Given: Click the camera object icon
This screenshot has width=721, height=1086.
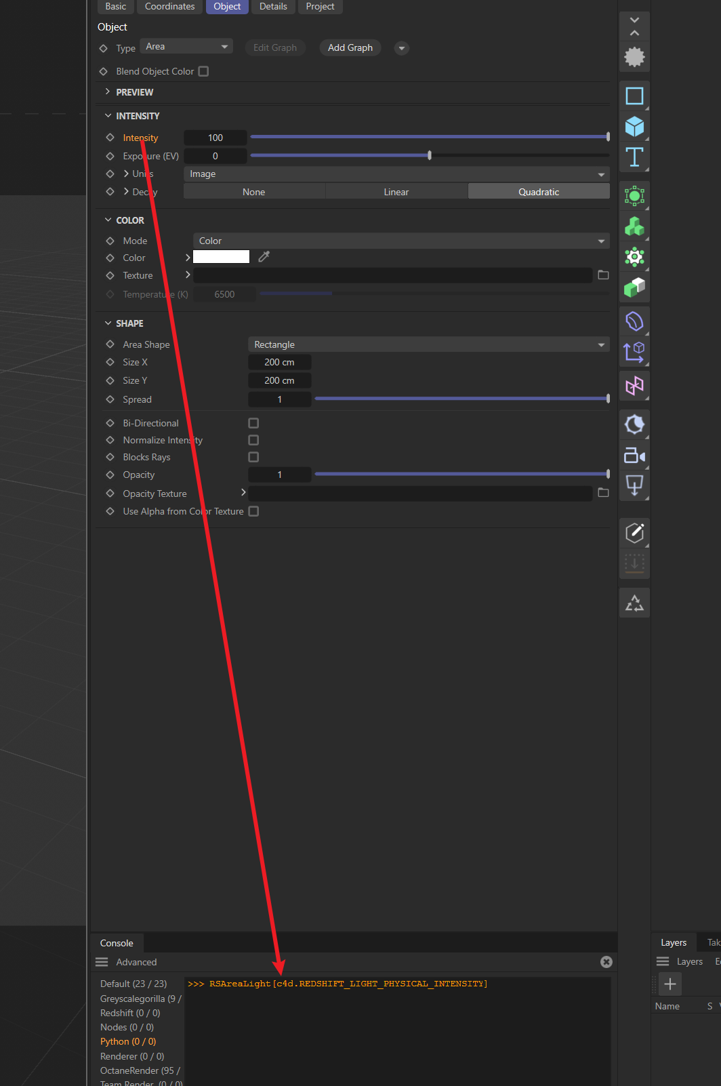Looking at the screenshot, I should click(x=634, y=456).
